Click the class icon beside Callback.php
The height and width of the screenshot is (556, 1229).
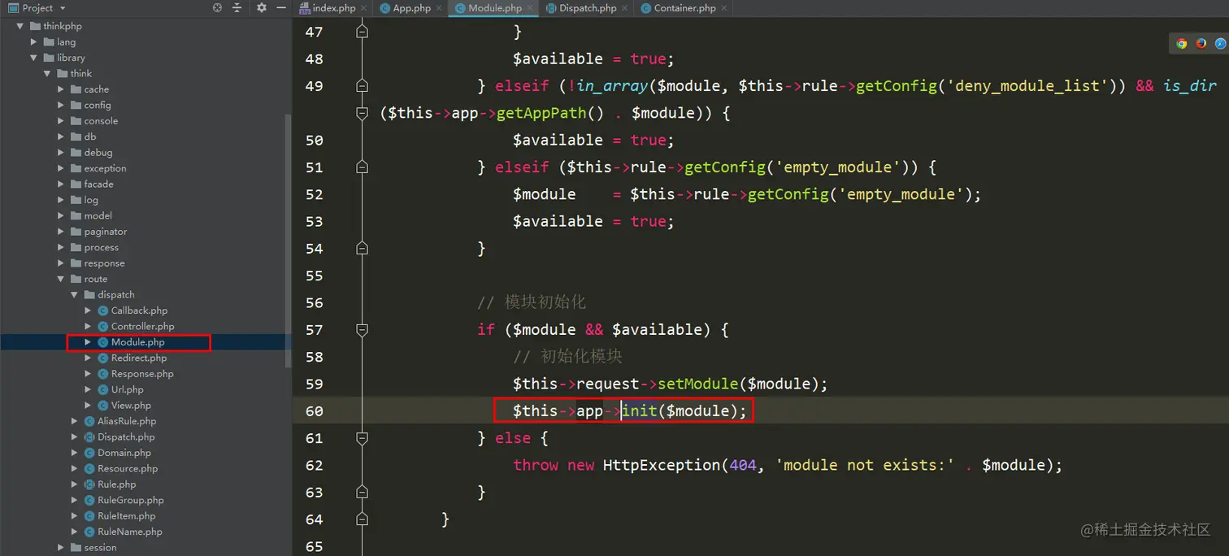103,311
